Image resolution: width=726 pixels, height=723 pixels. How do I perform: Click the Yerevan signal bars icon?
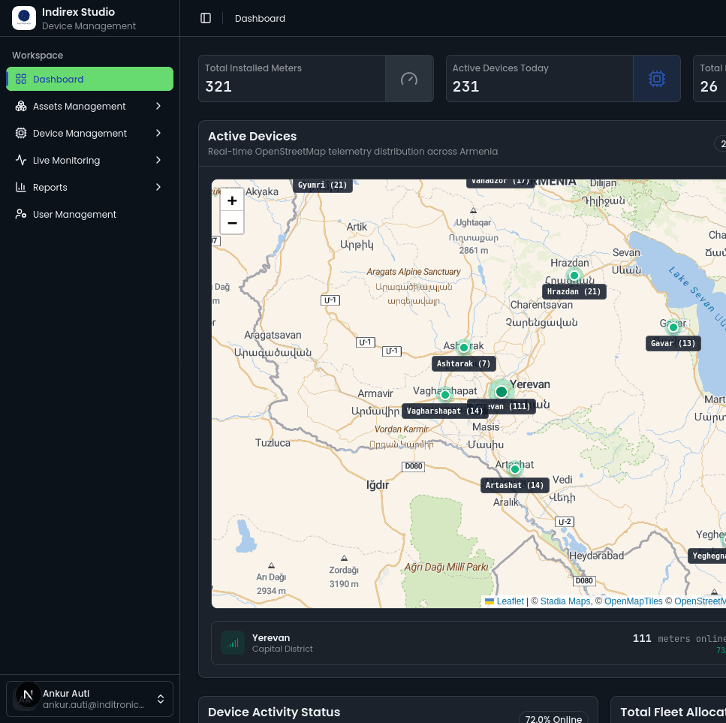click(x=233, y=643)
